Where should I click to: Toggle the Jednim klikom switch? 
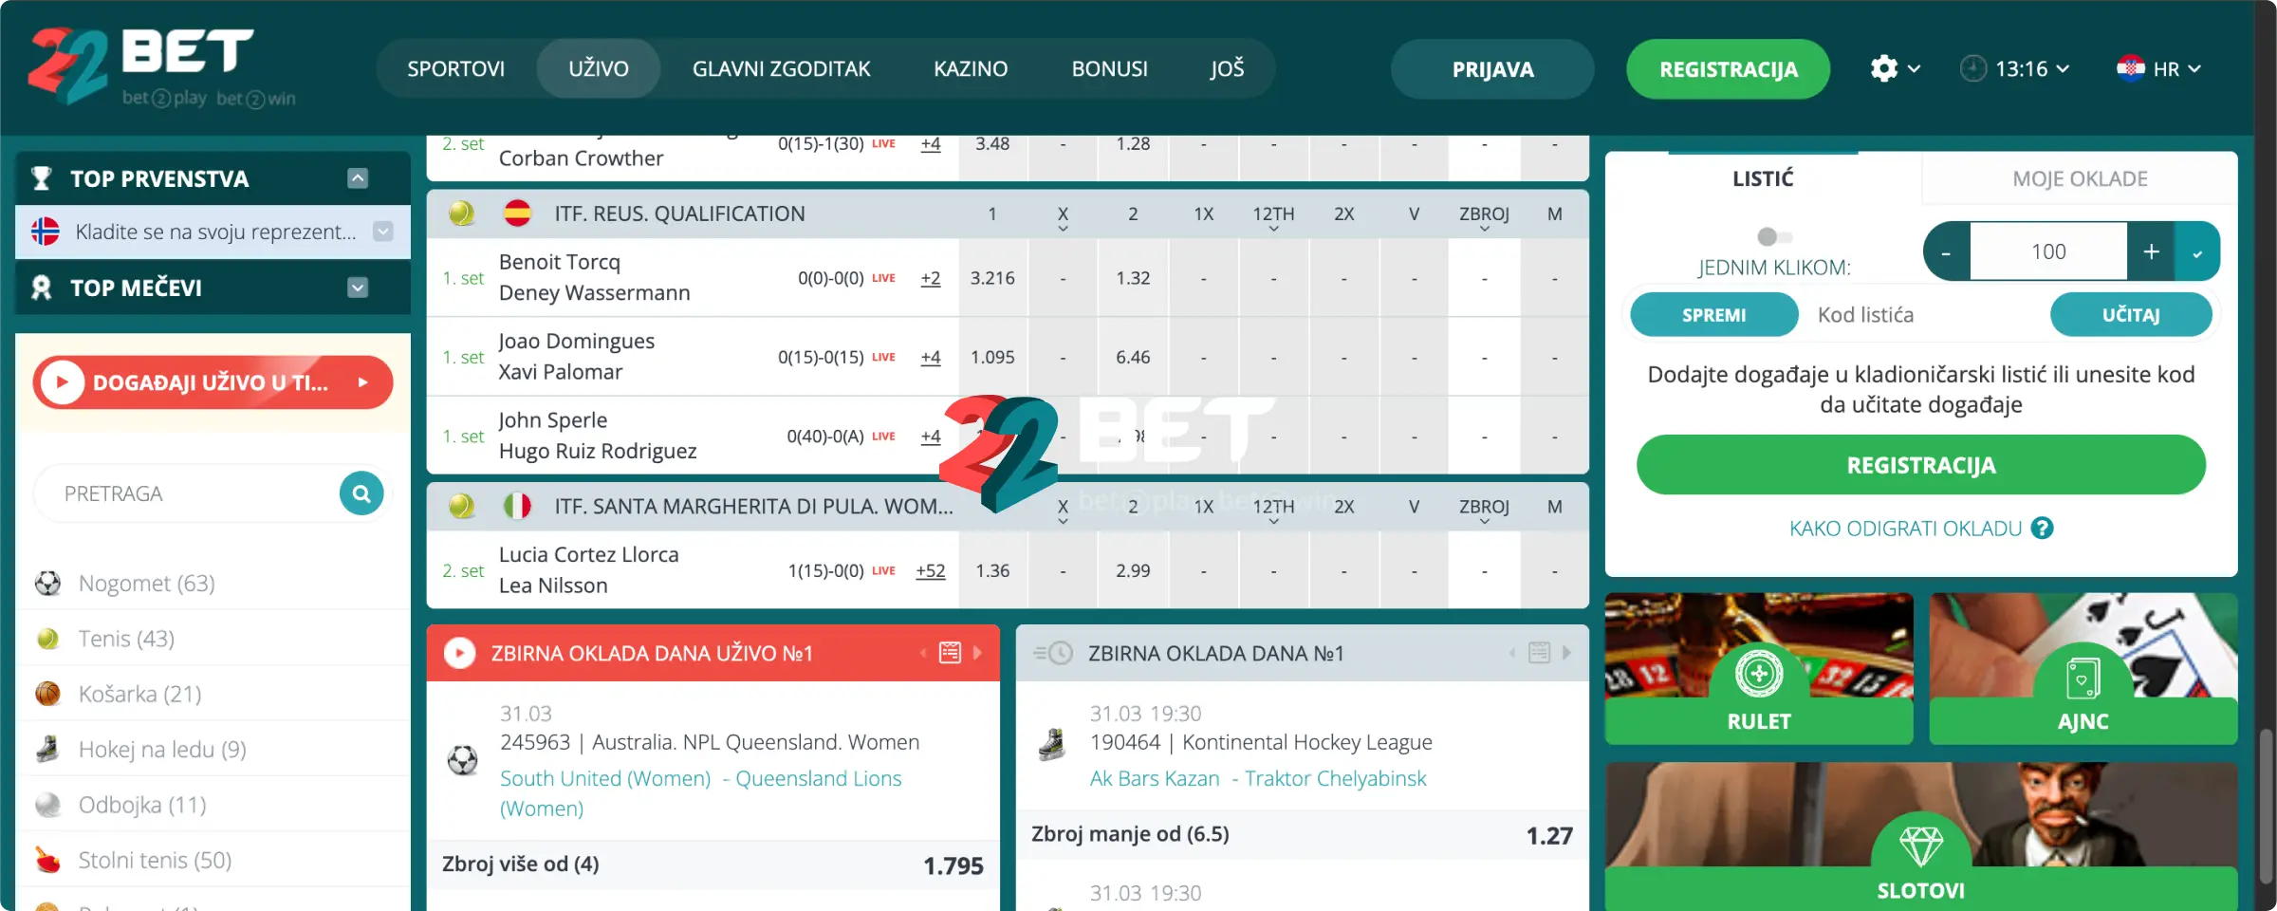pos(1774,236)
